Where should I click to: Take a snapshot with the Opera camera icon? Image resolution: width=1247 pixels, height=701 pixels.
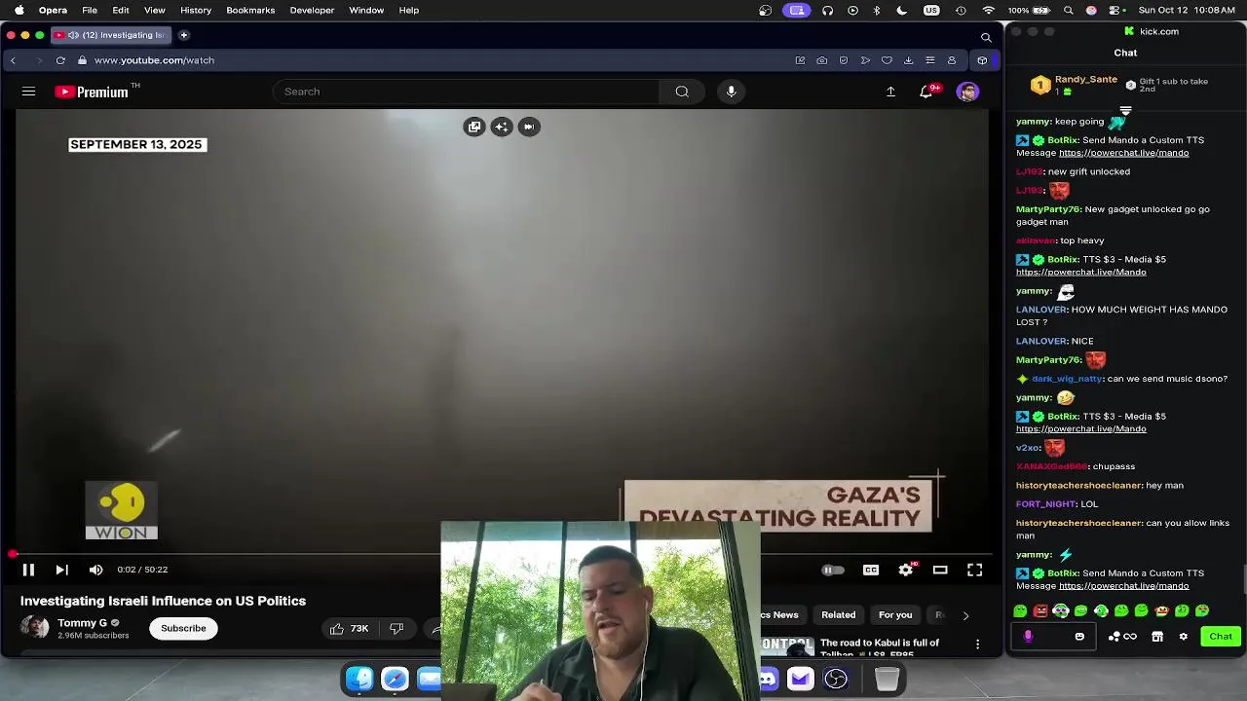click(822, 60)
